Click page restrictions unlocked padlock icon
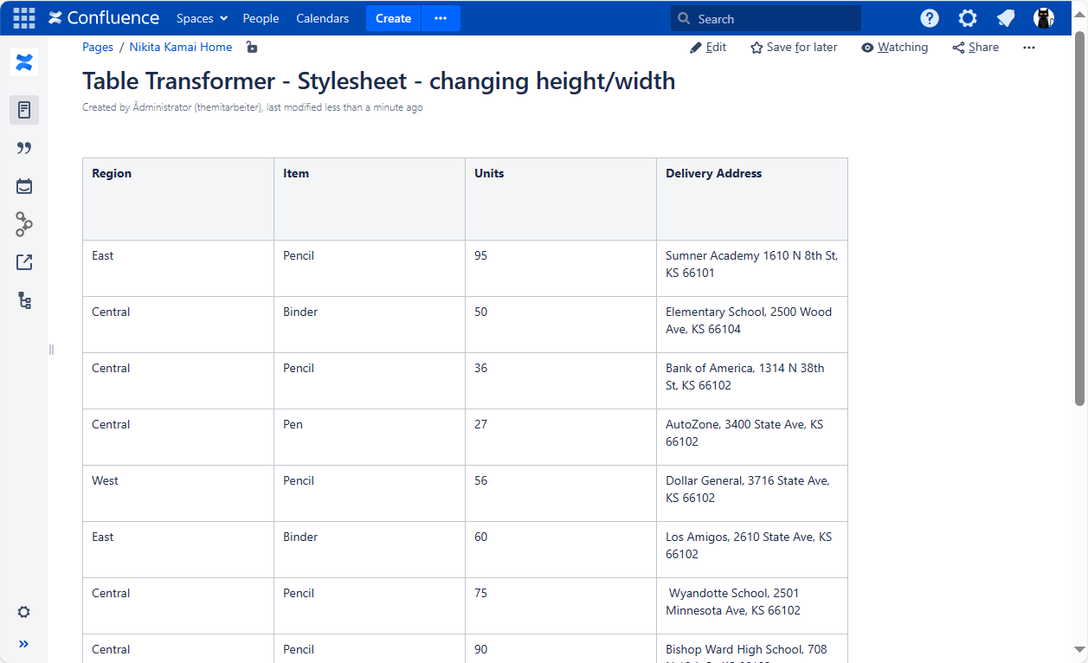The image size is (1088, 663). click(251, 48)
